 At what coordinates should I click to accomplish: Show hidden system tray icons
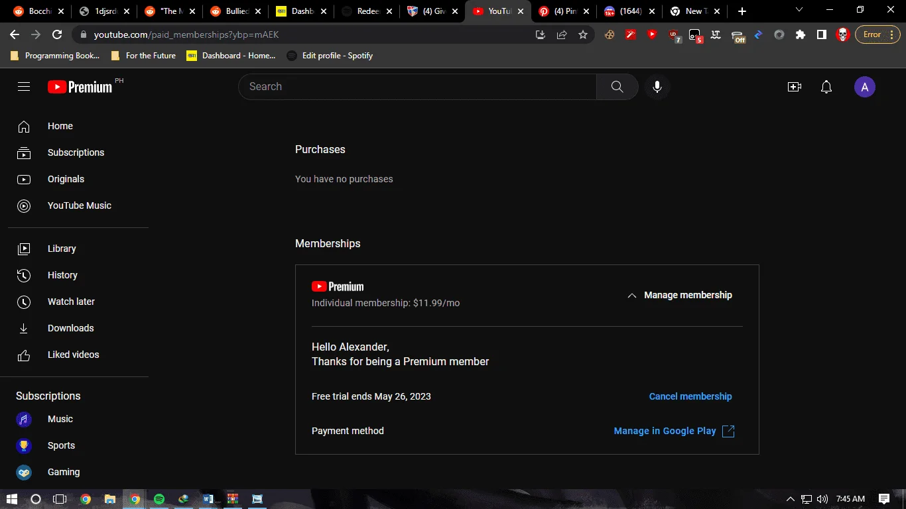point(790,499)
